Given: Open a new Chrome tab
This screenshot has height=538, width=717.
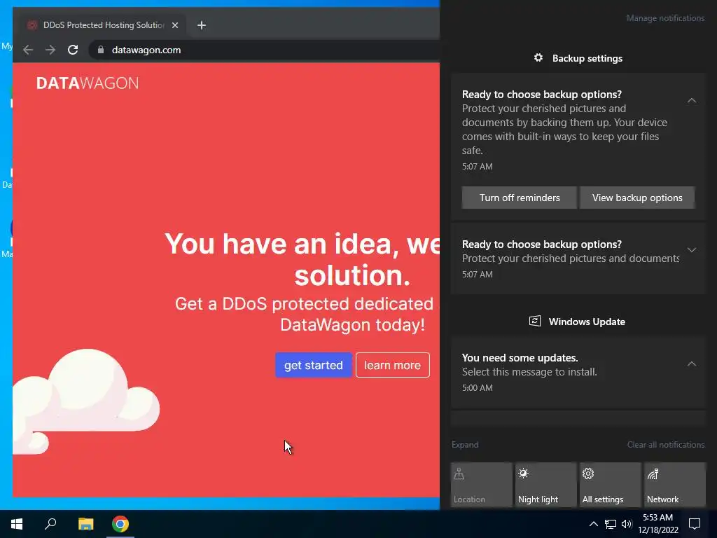Looking at the screenshot, I should [x=202, y=25].
